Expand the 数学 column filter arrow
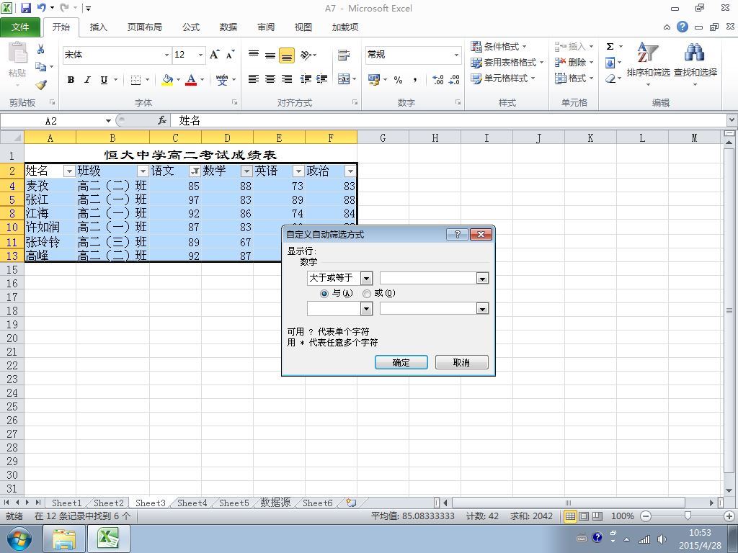Screen dimensions: 738x553 [246, 171]
